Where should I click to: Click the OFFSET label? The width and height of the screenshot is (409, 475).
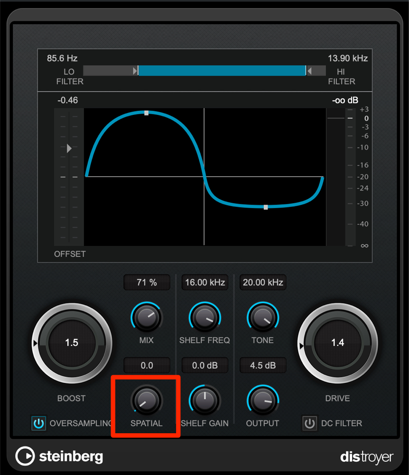(70, 254)
